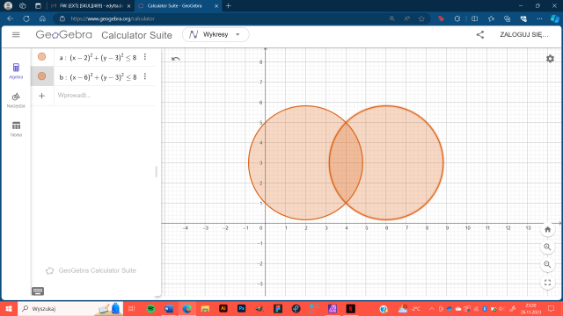Click the Wprowadź input field
This screenshot has width=563, height=316.
tap(104, 96)
